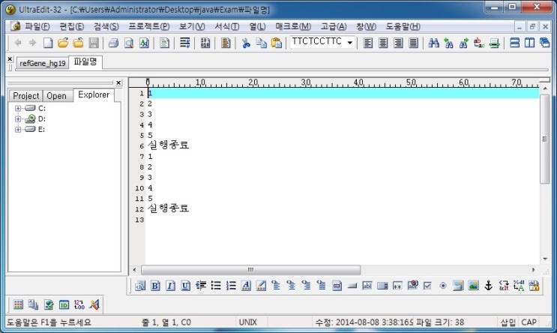Viewport: 557px width, 333px height.
Task: Close the file tree side panel
Action: click(118, 82)
